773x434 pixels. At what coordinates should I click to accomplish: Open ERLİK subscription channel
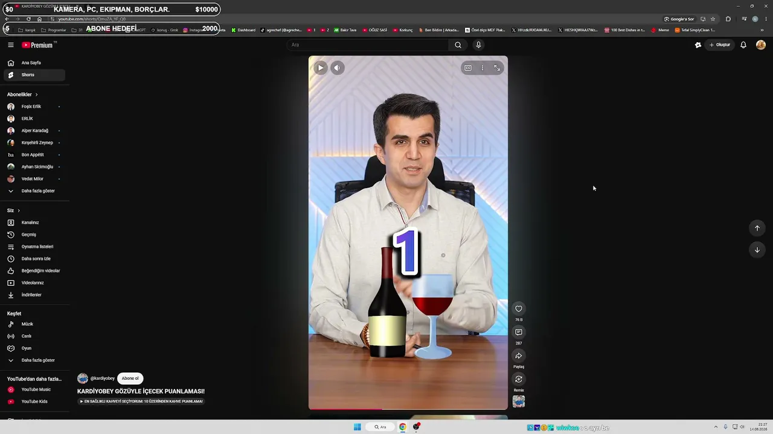pos(34,119)
